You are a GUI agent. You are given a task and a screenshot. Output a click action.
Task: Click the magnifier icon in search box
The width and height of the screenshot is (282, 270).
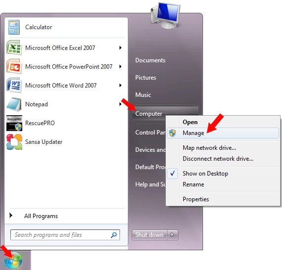[114, 235]
